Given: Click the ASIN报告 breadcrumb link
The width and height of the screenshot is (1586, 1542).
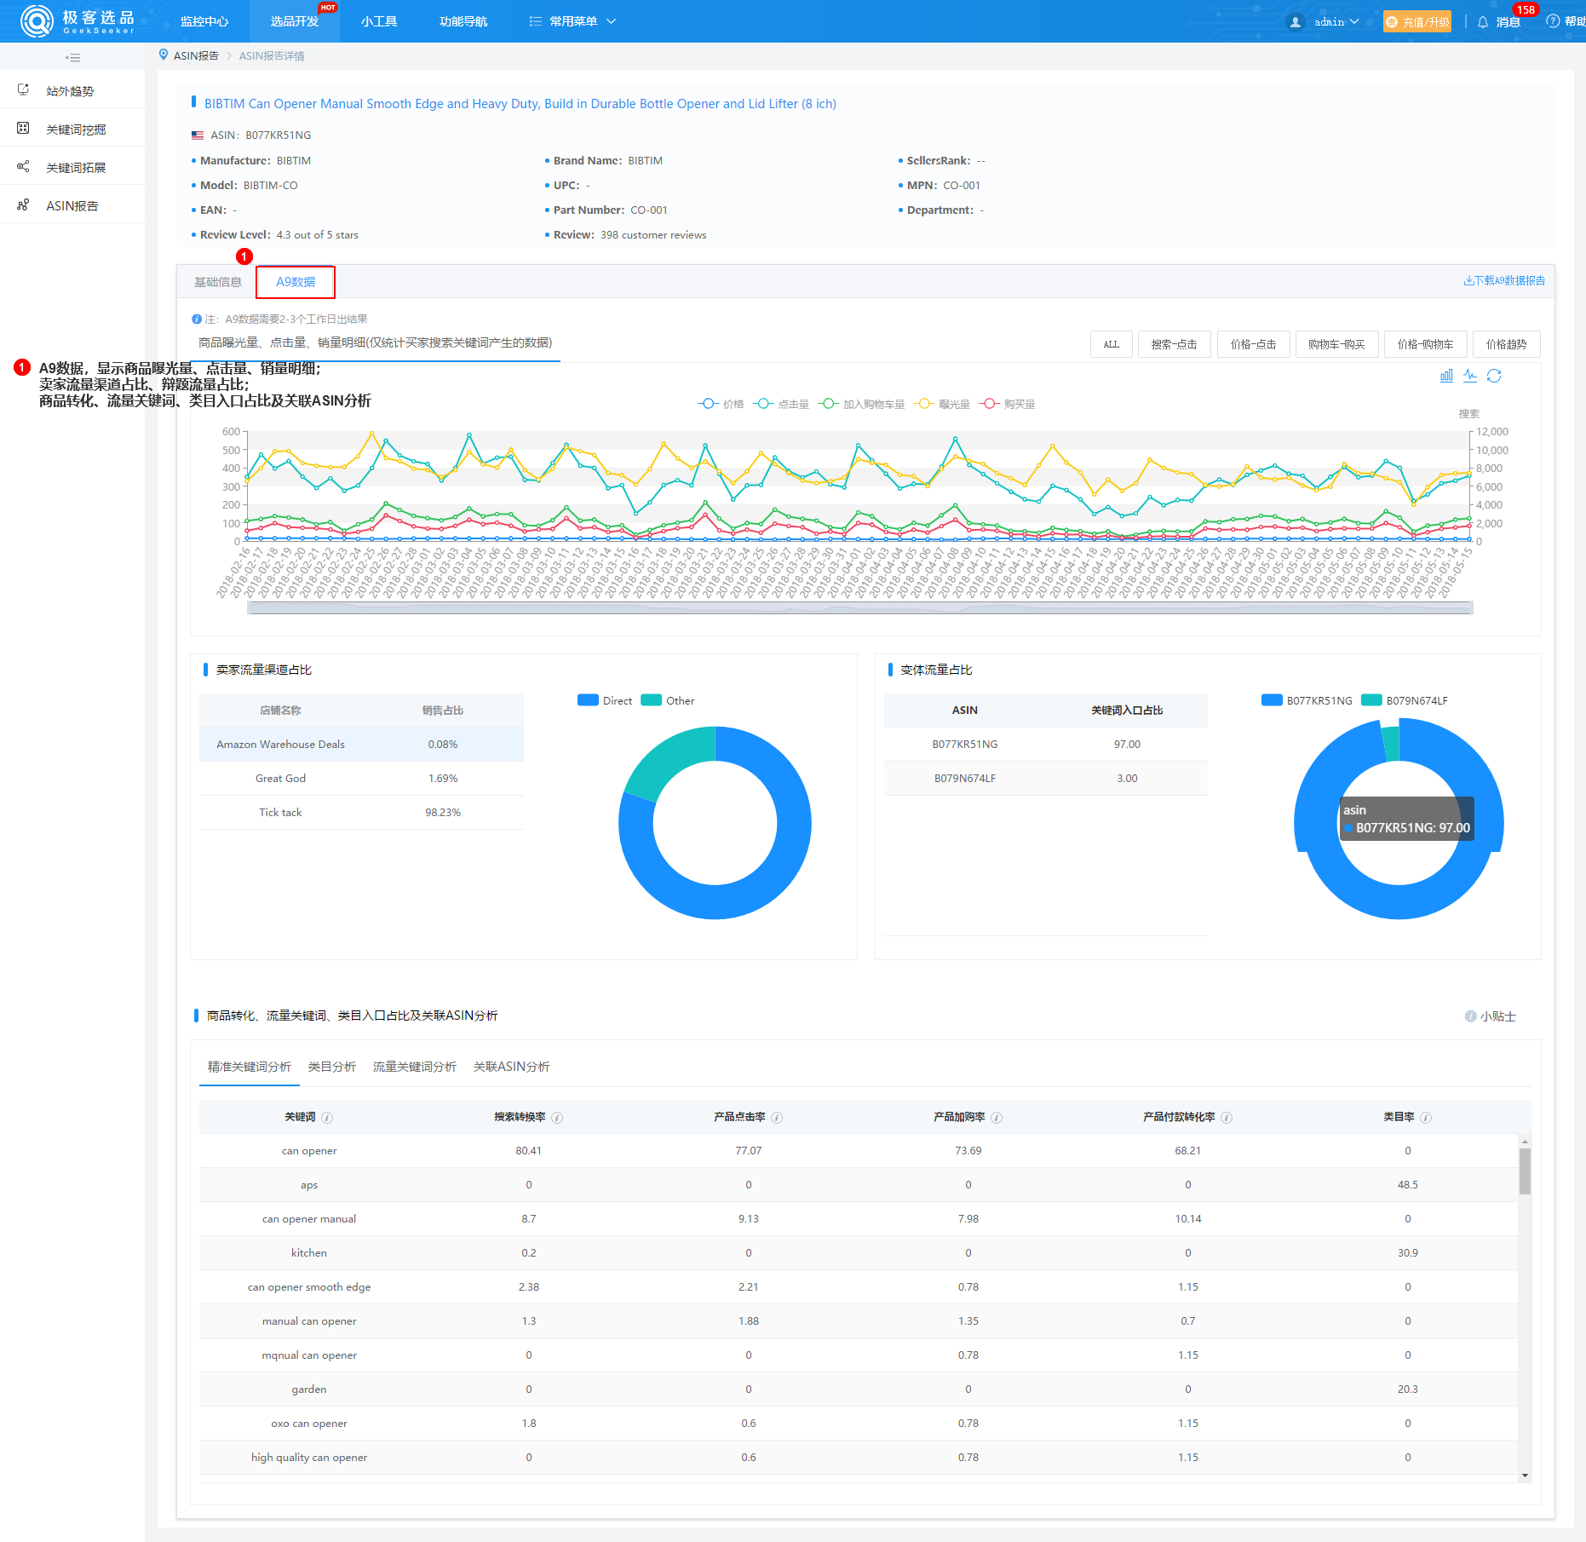Looking at the screenshot, I should click(x=196, y=56).
